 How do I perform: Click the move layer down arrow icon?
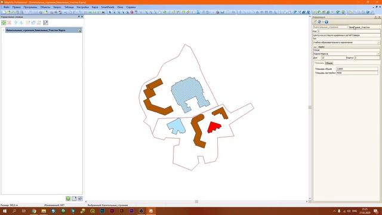(x=21, y=23)
